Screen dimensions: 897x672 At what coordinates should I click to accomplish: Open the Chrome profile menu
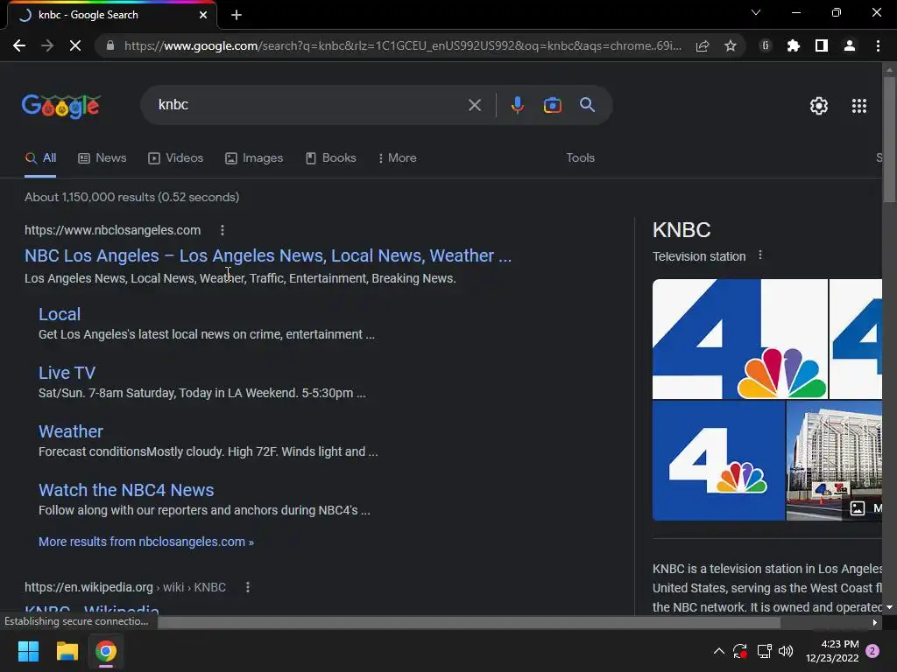pyautogui.click(x=850, y=45)
